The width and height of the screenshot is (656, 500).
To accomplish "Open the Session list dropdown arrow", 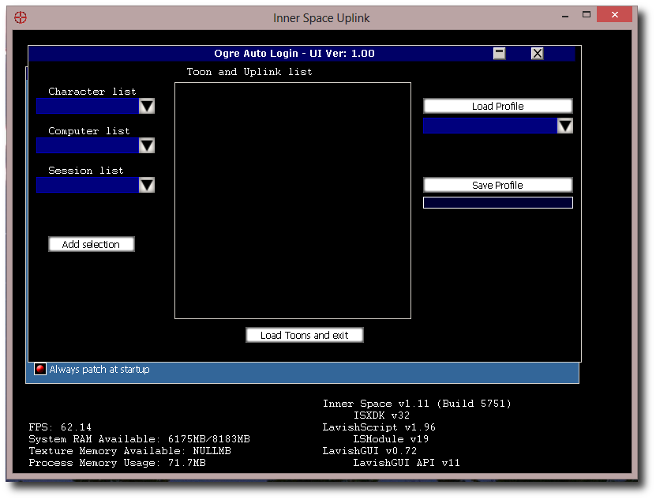I will (x=146, y=185).
